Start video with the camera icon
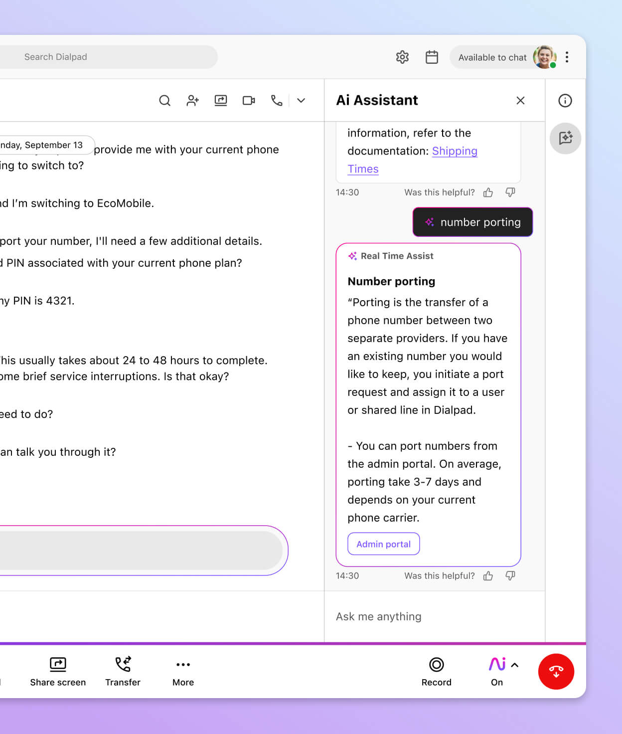This screenshot has width=622, height=734. pyautogui.click(x=248, y=100)
